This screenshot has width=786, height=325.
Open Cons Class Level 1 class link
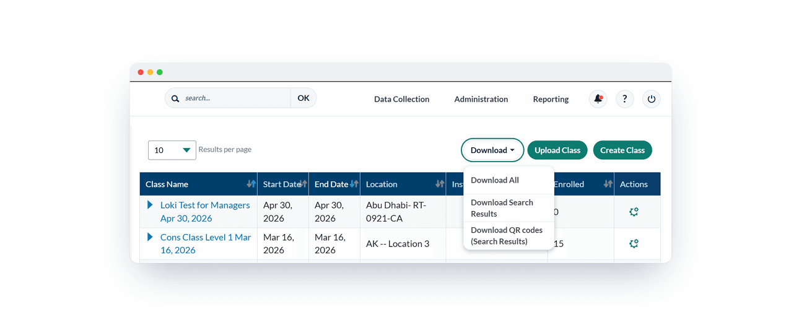pos(206,244)
